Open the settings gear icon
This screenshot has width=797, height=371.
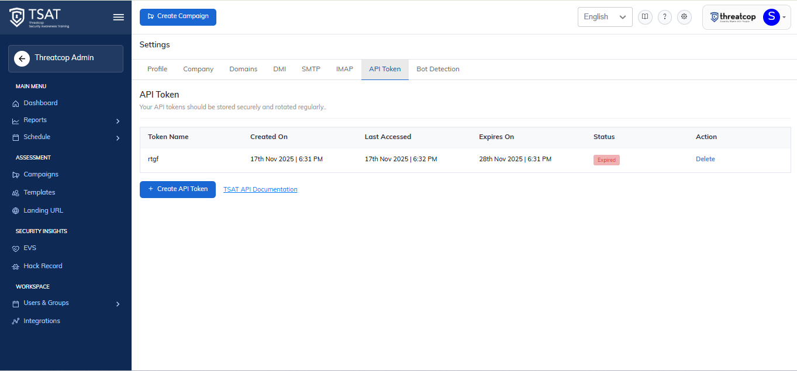coord(684,17)
